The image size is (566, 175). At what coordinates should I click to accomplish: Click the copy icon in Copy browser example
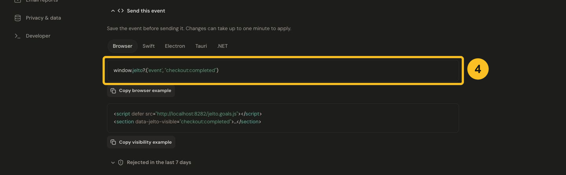tap(113, 91)
